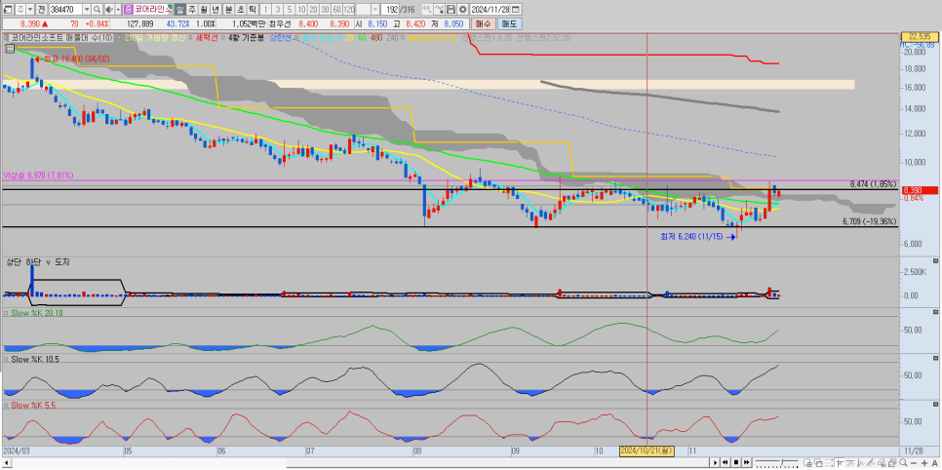The width and height of the screenshot is (942, 470).
Task: Select the 10 interval button
Action: (x=301, y=10)
